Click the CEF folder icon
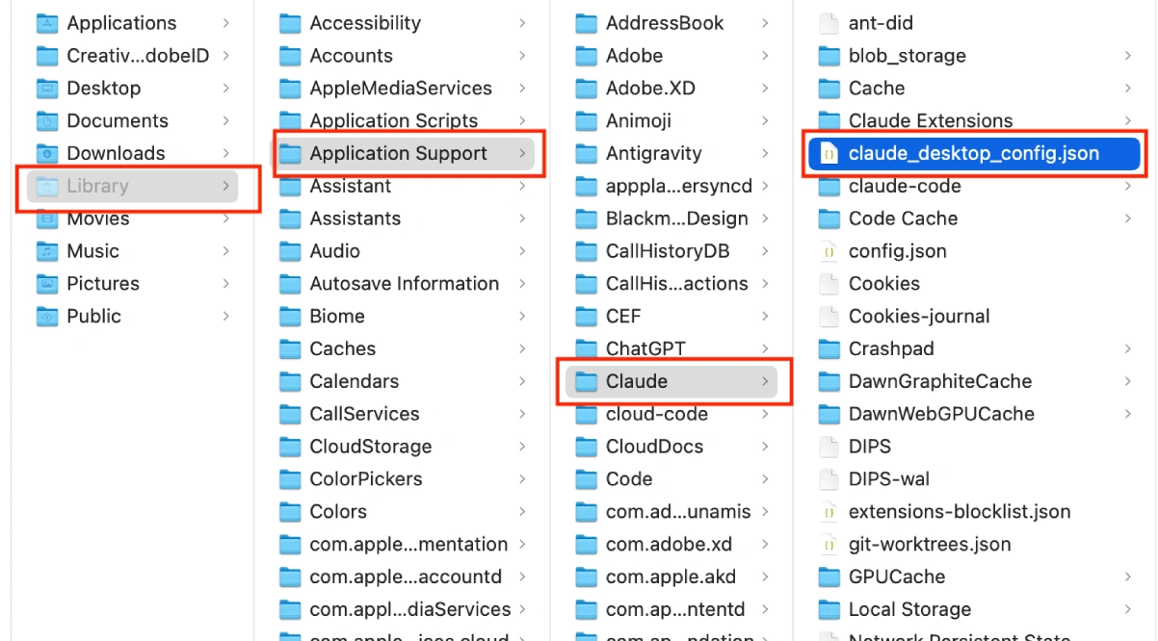 586,316
